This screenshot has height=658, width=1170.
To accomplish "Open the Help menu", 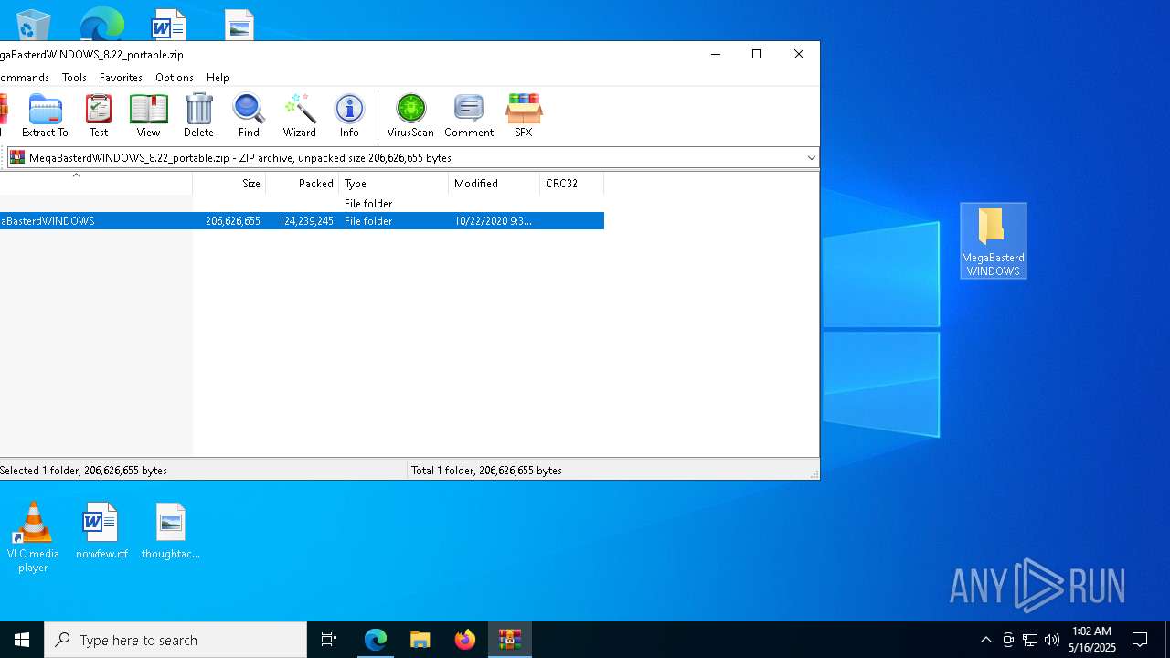I will (218, 78).
